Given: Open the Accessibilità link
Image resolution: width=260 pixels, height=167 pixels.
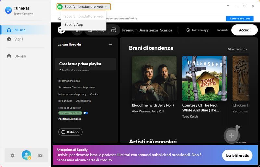Looking at the screenshot, I should click(x=84, y=101).
